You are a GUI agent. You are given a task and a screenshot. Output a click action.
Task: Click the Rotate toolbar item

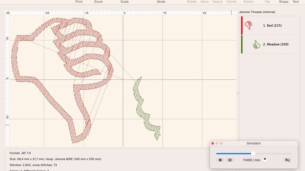pos(248,2)
